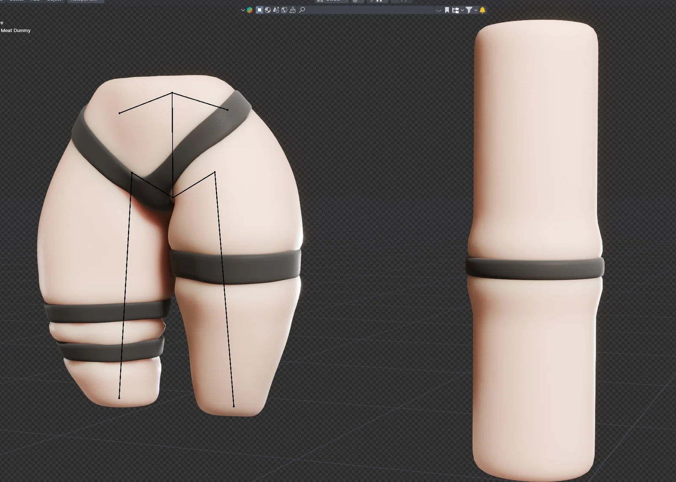The height and width of the screenshot is (482, 676).
Task: Toggle the highlighted square selection mode icon
Action: tap(259, 10)
